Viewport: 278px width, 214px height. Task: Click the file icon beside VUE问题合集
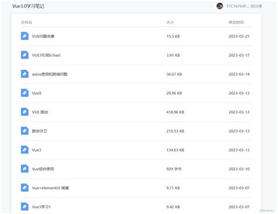pos(25,36)
